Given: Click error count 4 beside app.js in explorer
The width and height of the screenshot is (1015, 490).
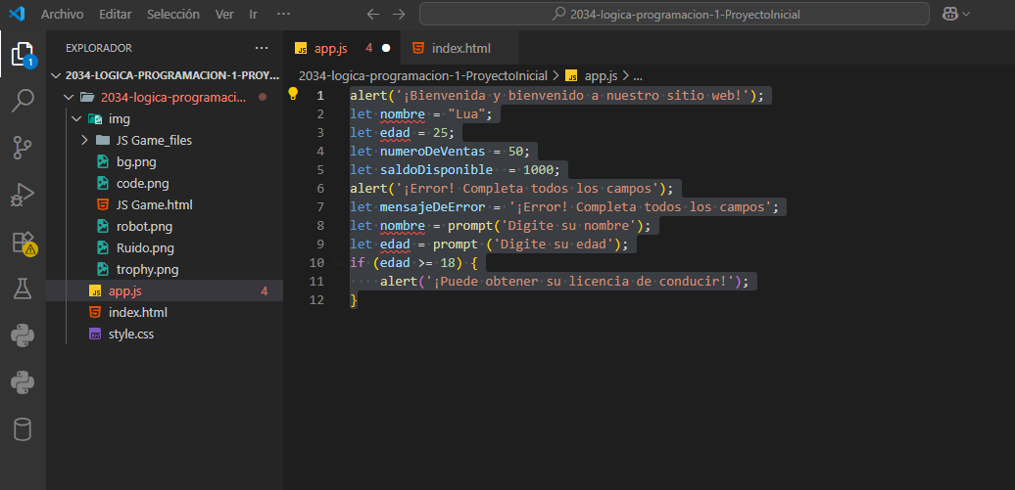Looking at the screenshot, I should coord(265,291).
